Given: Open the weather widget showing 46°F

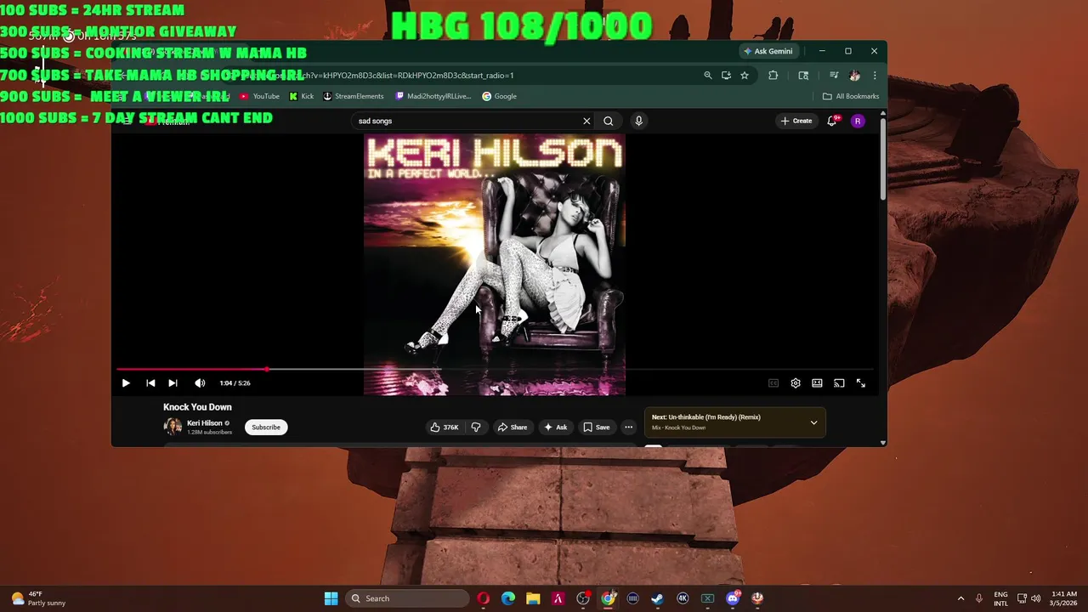Looking at the screenshot, I should (39, 598).
